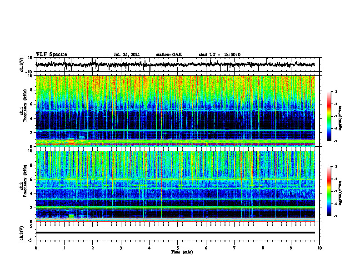The image size is (360, 278).
Task: Click the "8" kHz tick of the ch.1 spectrogram
Action: pyautogui.click(x=31, y=90)
